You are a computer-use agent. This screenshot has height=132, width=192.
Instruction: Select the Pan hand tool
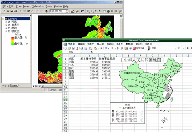[x=104, y=11]
